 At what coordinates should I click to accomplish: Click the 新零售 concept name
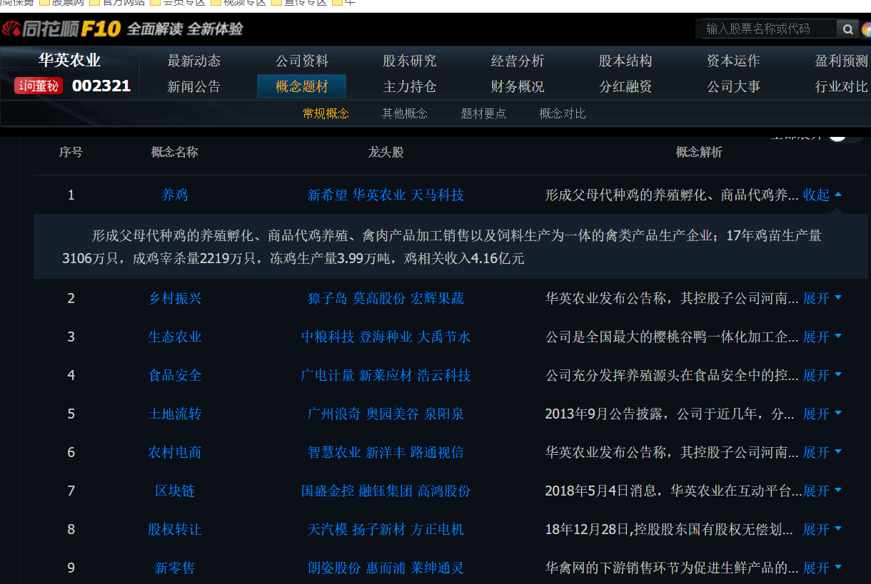(x=175, y=568)
